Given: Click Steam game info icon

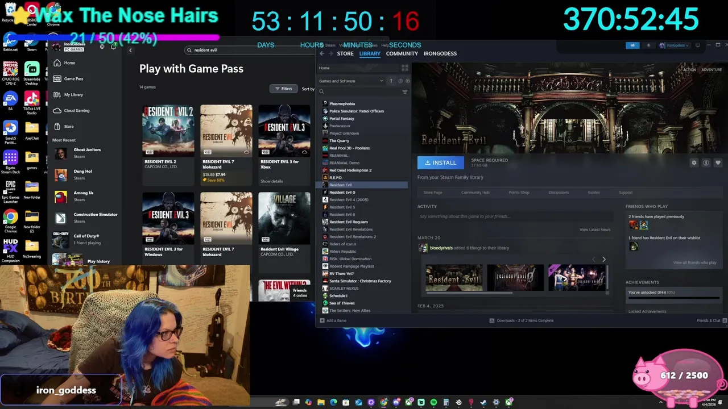Looking at the screenshot, I should (706, 163).
